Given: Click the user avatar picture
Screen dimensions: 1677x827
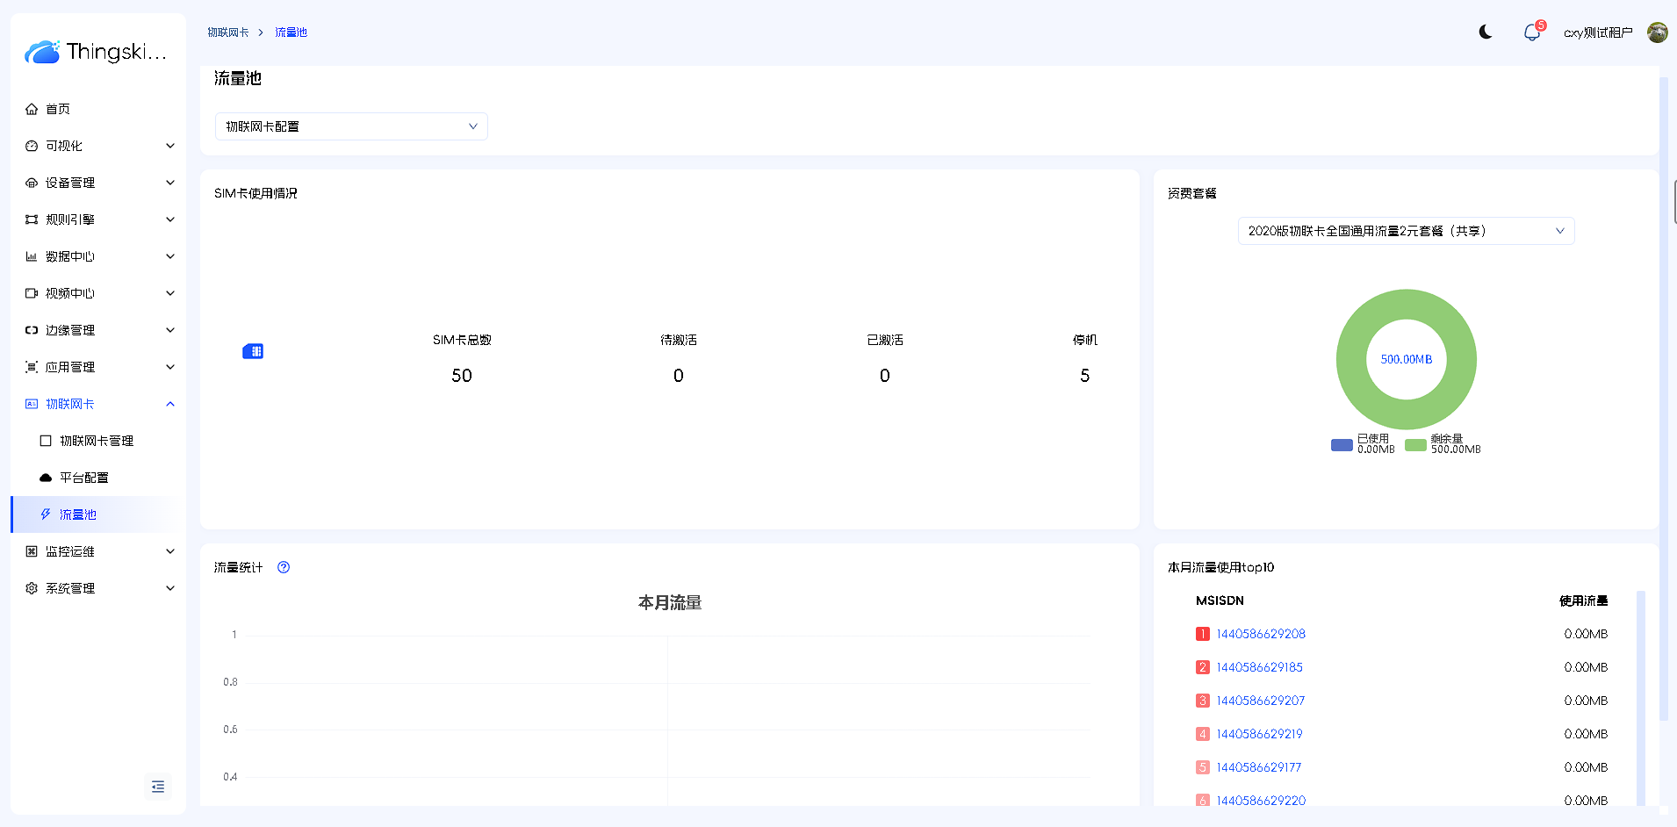Looking at the screenshot, I should pos(1657,32).
